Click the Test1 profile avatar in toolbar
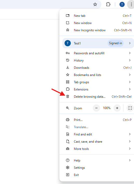The width and height of the screenshot is (134, 184). [122, 4]
